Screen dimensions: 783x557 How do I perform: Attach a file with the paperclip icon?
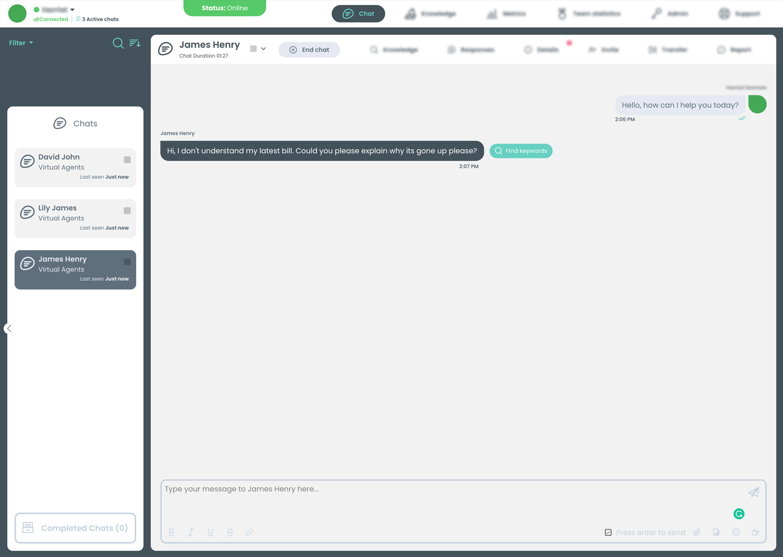tap(697, 532)
